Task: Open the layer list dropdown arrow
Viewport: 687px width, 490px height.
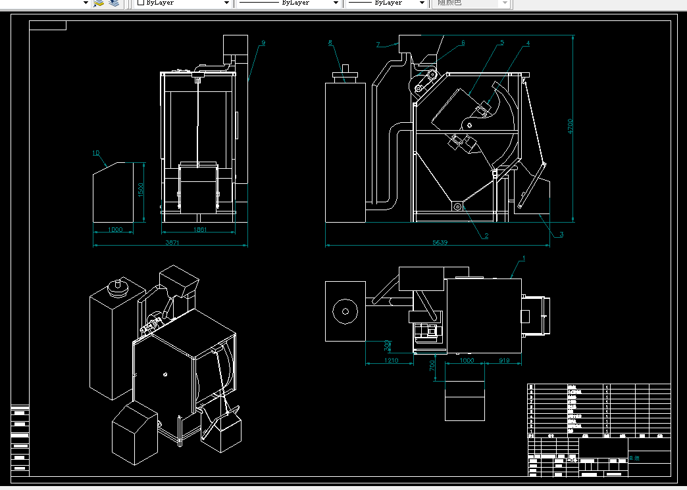Action: [x=86, y=3]
